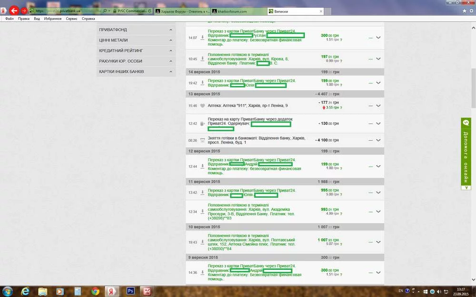The height and width of the screenshot is (297, 476).
Task: Open the Избранное menu
Action: tap(53, 19)
